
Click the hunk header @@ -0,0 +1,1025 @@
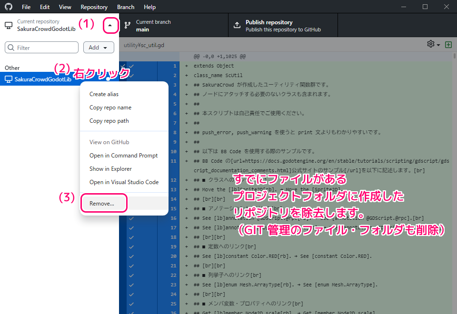pos(220,57)
